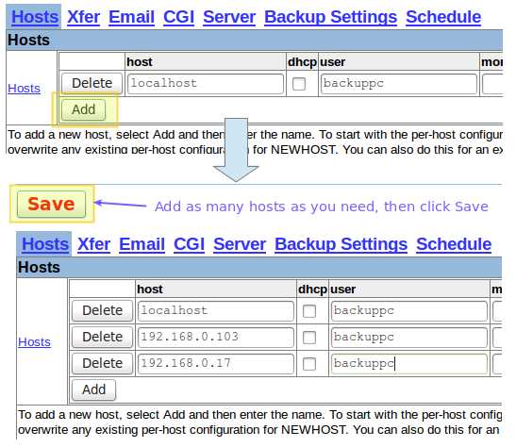Switch to Email tab in bottom panel
The width and height of the screenshot is (516, 447).
coord(141,244)
